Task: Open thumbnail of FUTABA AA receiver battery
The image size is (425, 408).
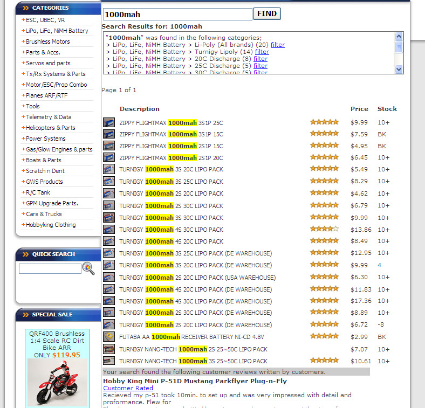Action: pos(109,337)
